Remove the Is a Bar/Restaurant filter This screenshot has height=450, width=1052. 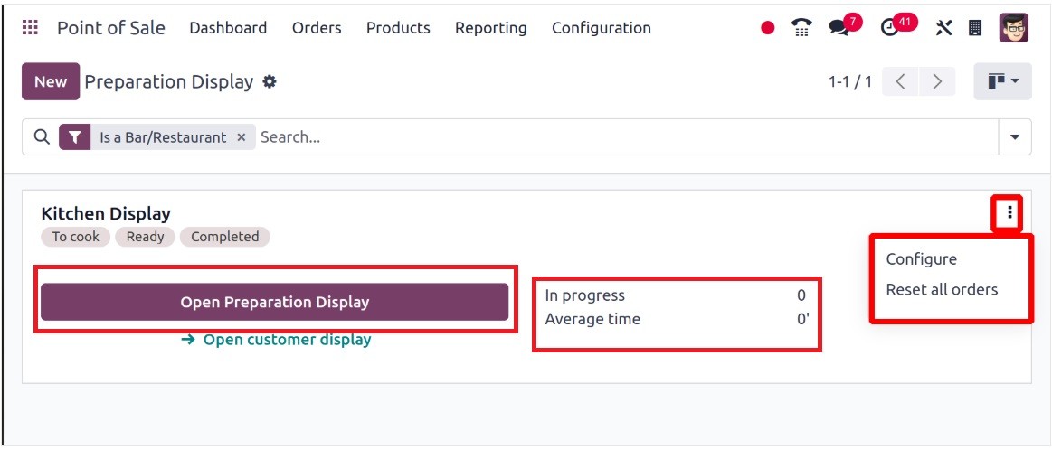click(x=242, y=137)
